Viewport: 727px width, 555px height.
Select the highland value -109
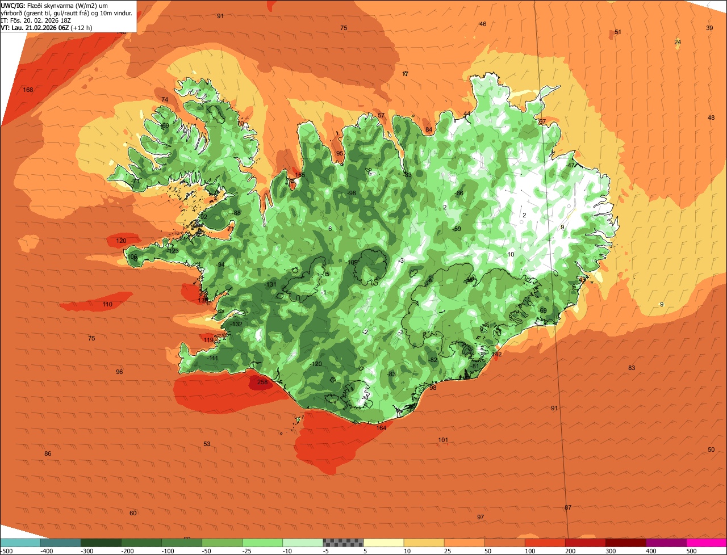[352, 262]
